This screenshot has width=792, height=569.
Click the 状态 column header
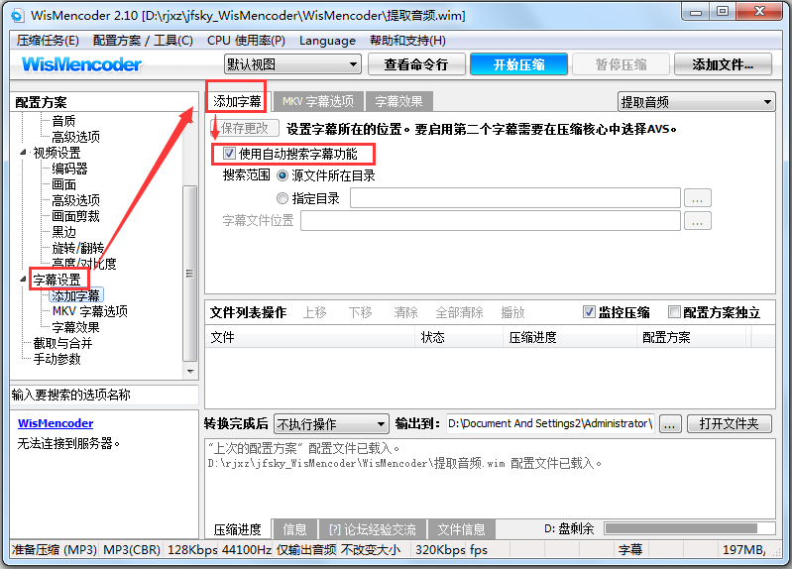[459, 337]
